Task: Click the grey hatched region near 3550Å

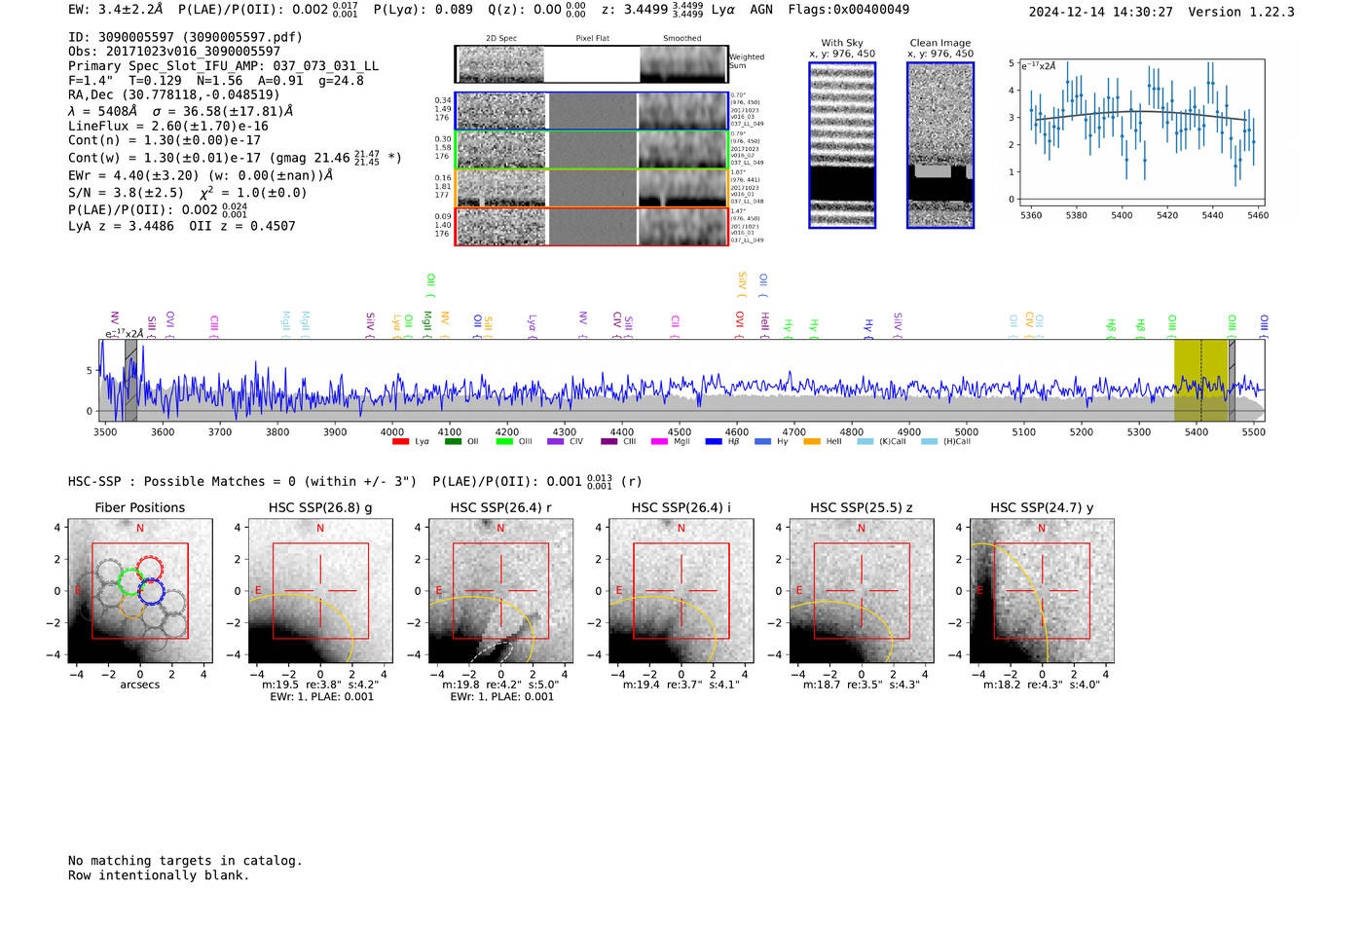Action: pyautogui.click(x=130, y=380)
